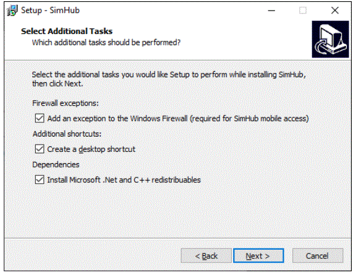The width and height of the screenshot is (361, 275).
Task: Click the "Firewall exceptions:" group label
Action: (66, 103)
